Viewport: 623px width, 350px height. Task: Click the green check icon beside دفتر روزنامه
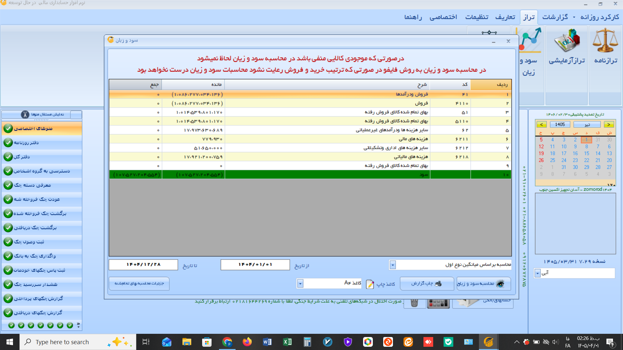point(8,143)
